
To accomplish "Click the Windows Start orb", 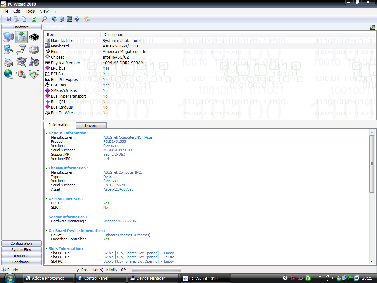I will click(x=9, y=278).
